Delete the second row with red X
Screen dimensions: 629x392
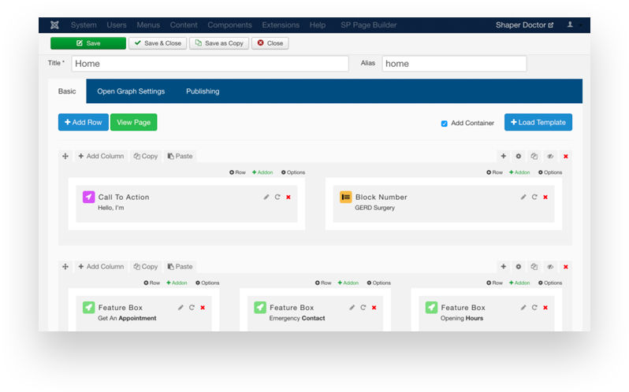tap(566, 267)
